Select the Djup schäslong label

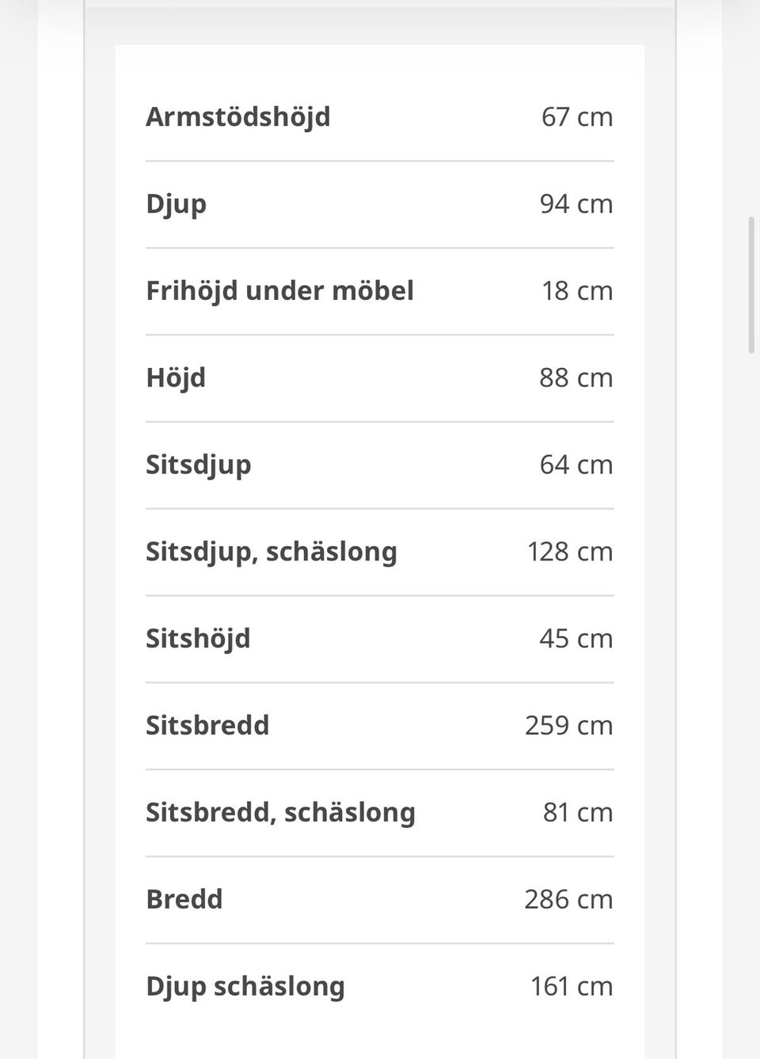click(245, 988)
